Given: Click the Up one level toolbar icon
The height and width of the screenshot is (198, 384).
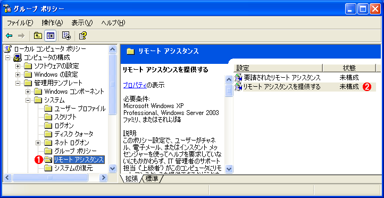Looking at the screenshot, I should pyautogui.click(x=38, y=36).
